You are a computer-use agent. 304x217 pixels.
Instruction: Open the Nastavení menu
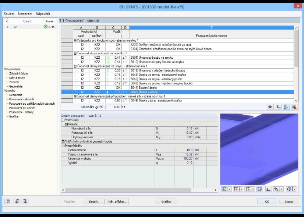click(25, 14)
